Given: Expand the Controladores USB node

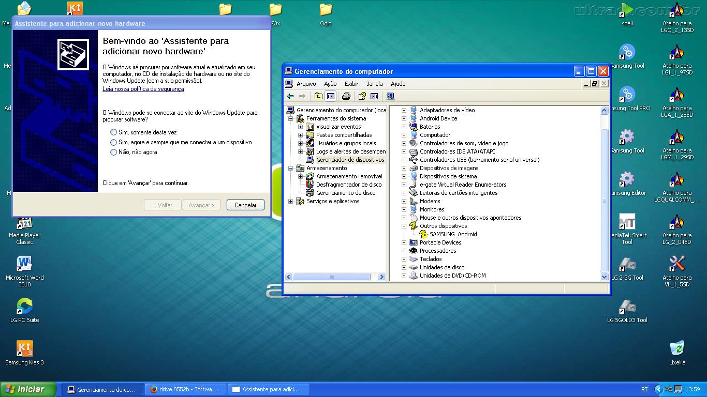Looking at the screenshot, I should click(x=404, y=160).
